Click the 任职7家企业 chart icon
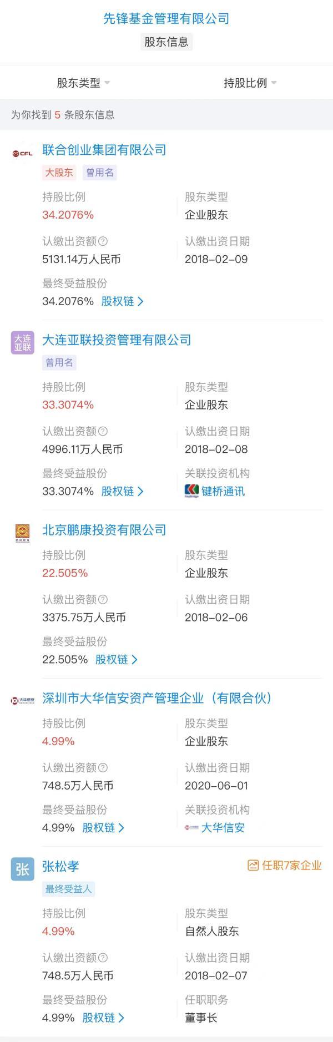This screenshot has height=1042, width=333. click(x=253, y=866)
